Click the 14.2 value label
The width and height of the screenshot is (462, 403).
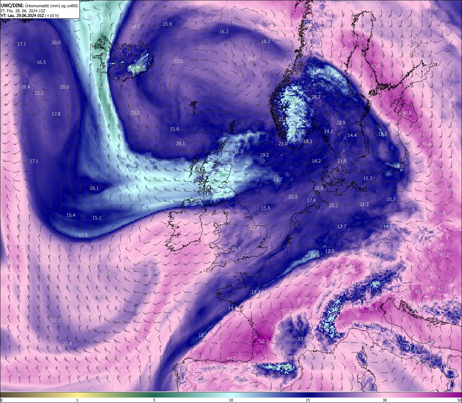pos(316,161)
